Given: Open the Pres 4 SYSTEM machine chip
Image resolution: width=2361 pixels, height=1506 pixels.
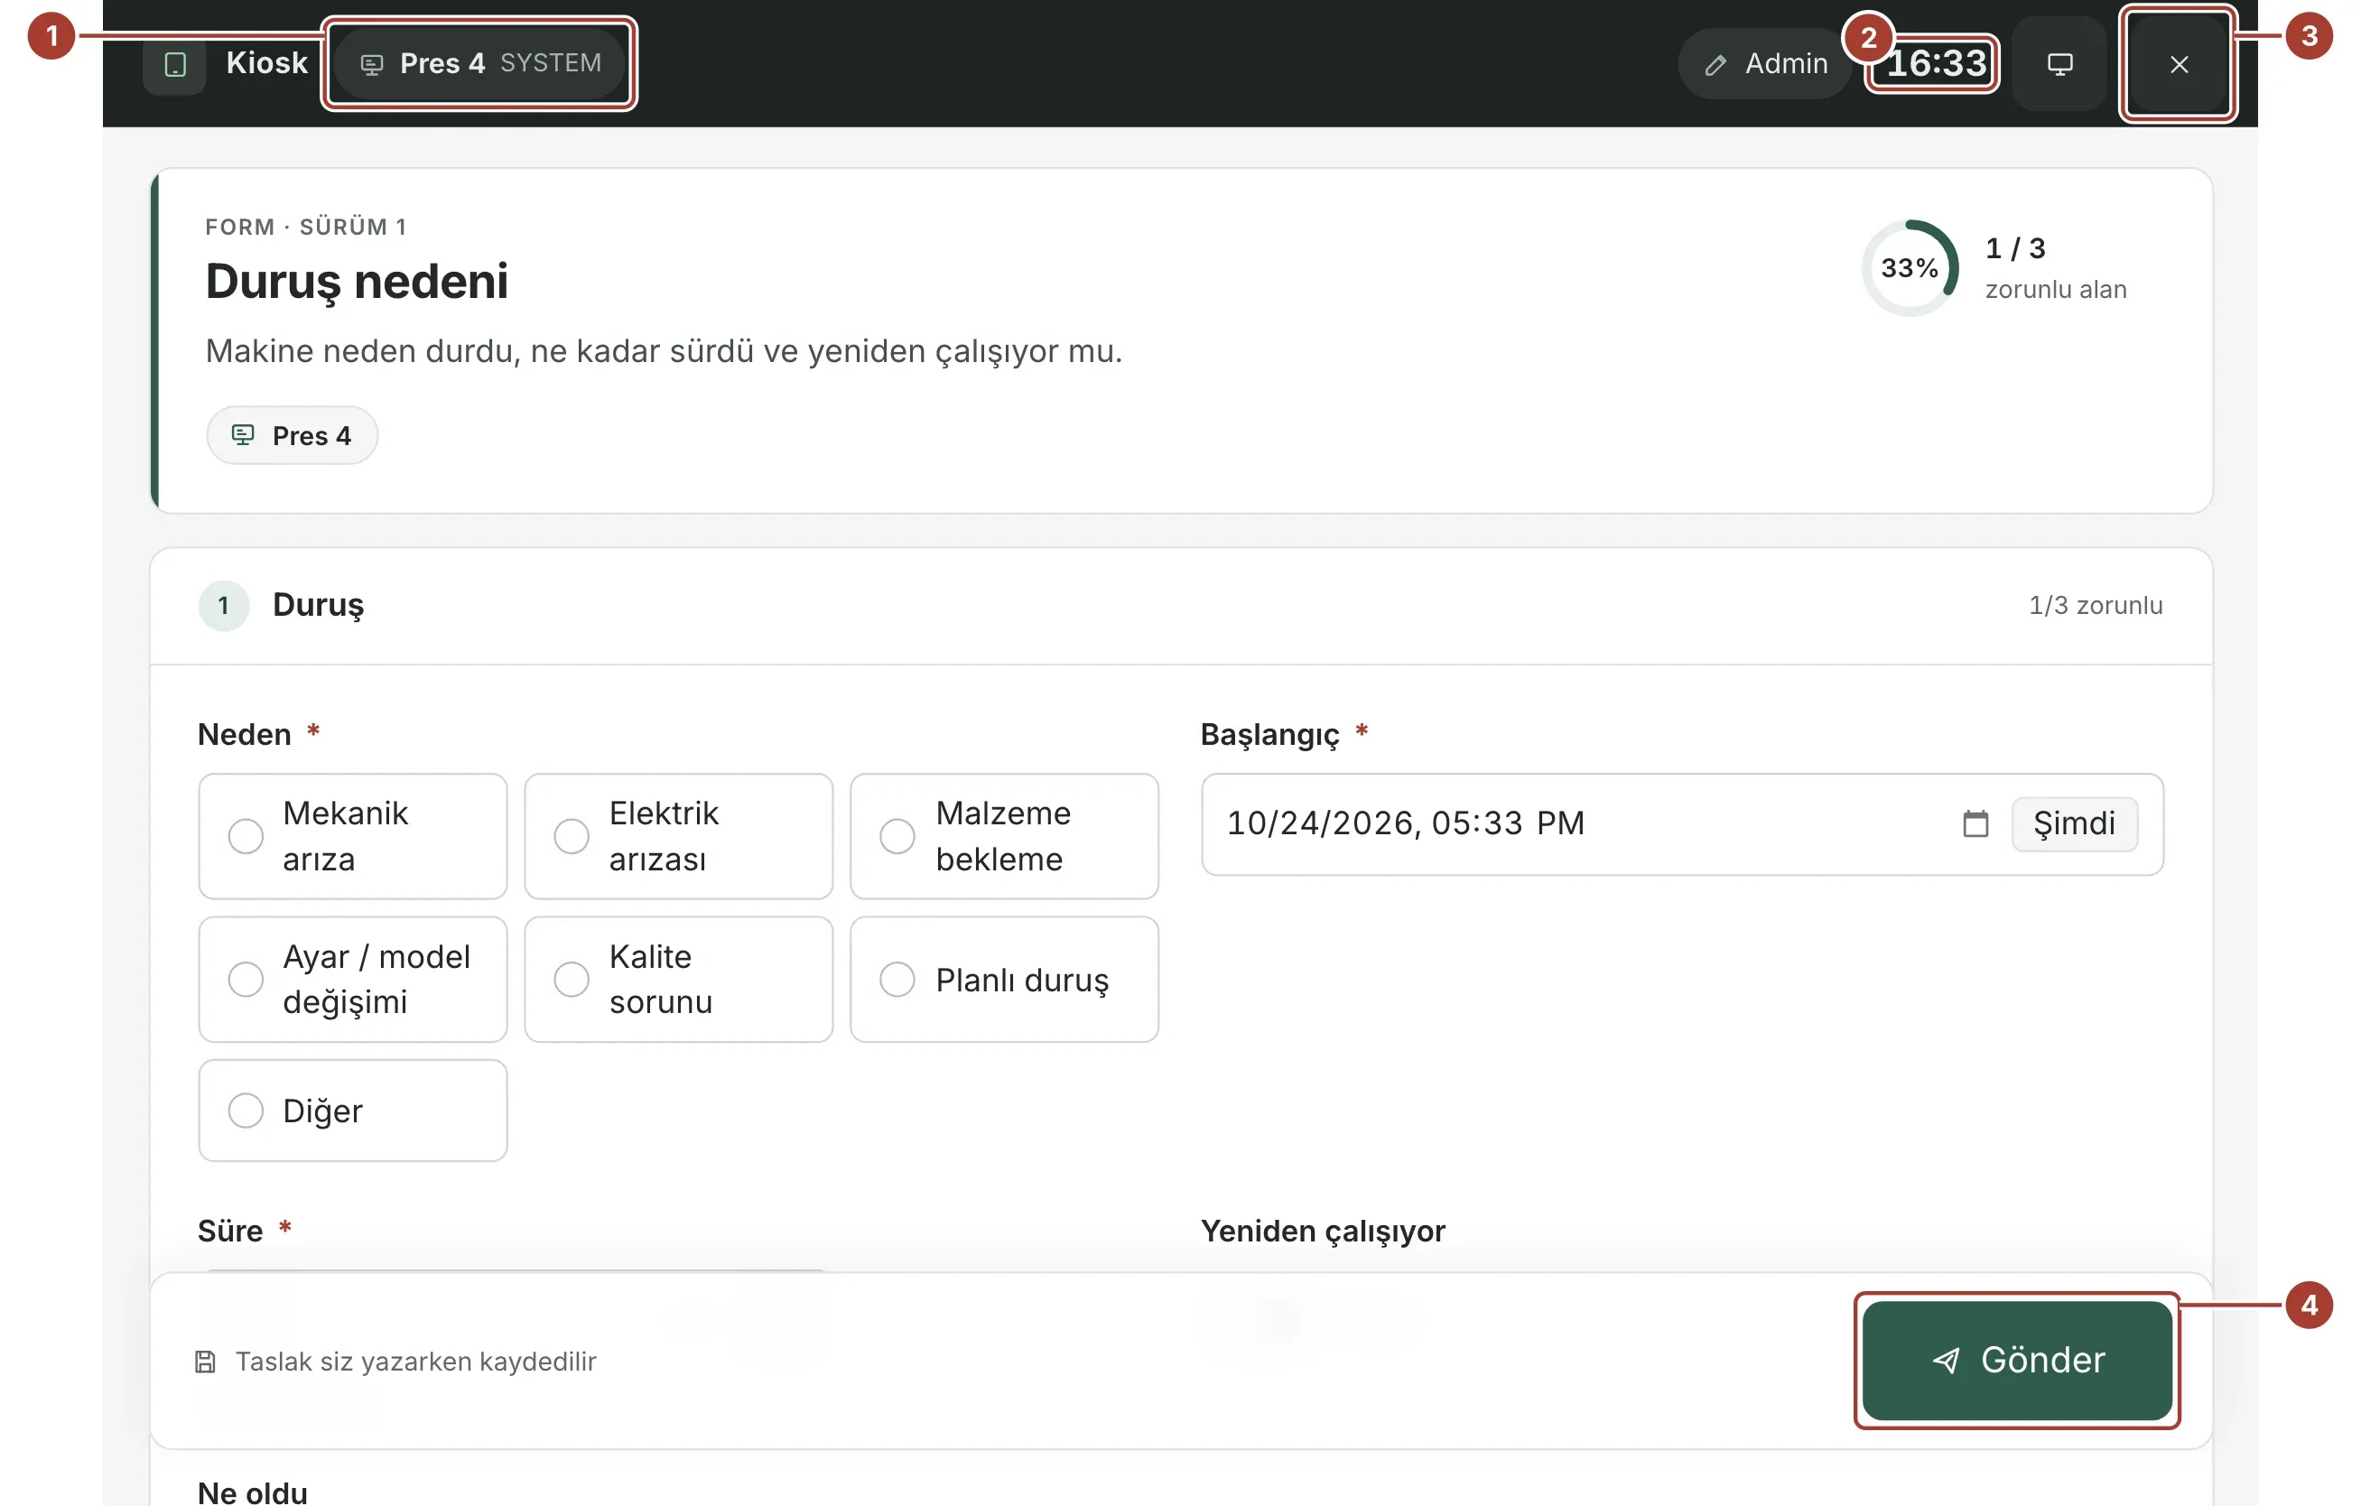Looking at the screenshot, I should 479,64.
